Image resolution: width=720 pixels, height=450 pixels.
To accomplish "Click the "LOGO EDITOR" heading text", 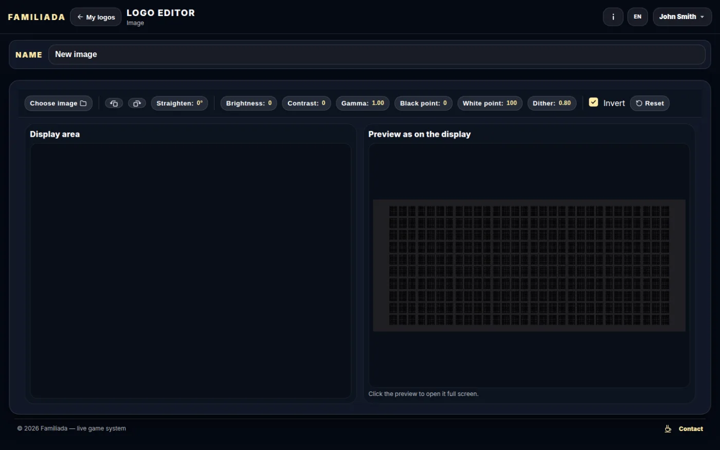I will click(x=161, y=13).
